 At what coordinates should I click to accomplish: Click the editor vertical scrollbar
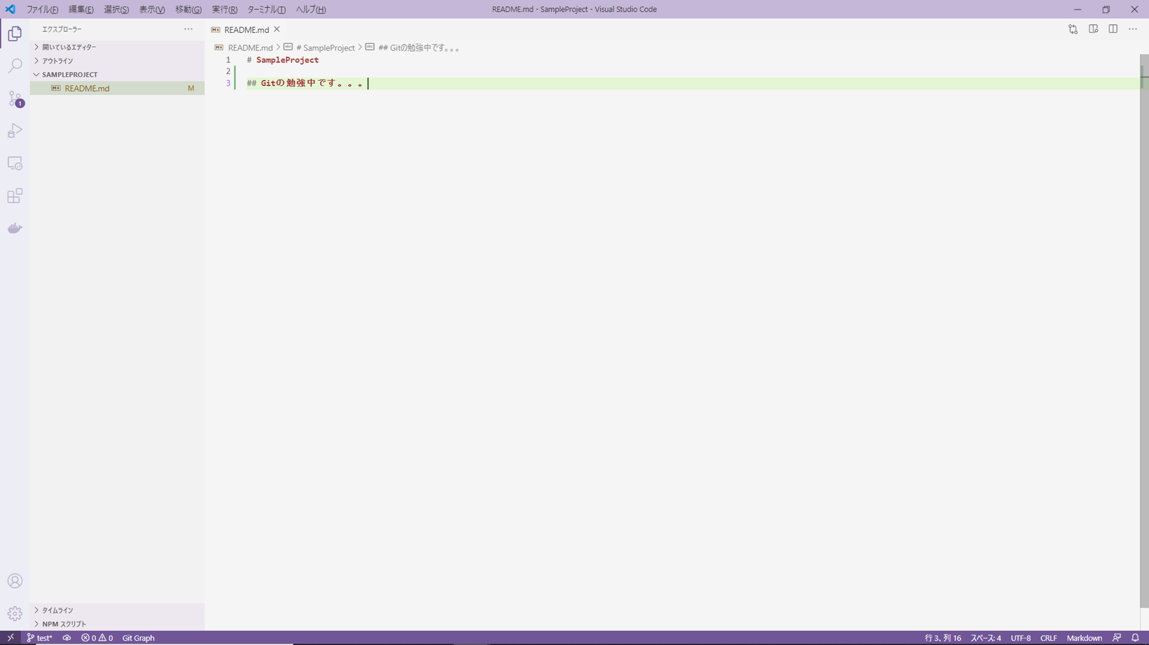[x=1144, y=331]
